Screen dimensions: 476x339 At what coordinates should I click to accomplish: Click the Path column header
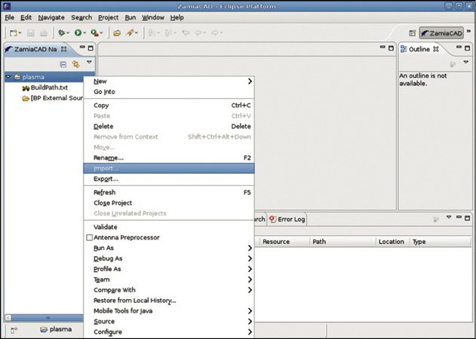click(x=319, y=242)
